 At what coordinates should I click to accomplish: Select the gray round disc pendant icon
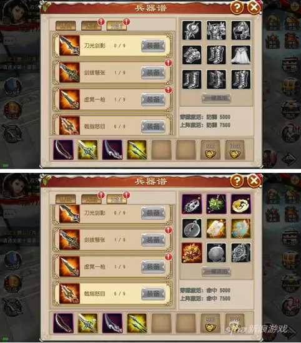192,228
